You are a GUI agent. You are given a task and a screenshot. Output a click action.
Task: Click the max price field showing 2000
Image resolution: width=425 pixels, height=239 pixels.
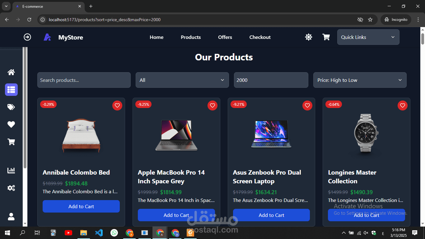point(271,80)
